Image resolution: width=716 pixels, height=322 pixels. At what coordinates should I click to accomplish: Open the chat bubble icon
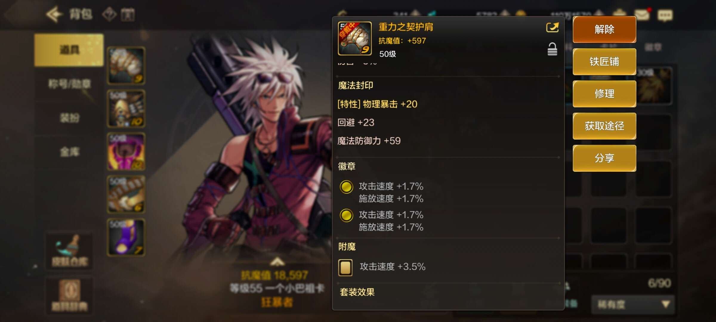(x=665, y=16)
